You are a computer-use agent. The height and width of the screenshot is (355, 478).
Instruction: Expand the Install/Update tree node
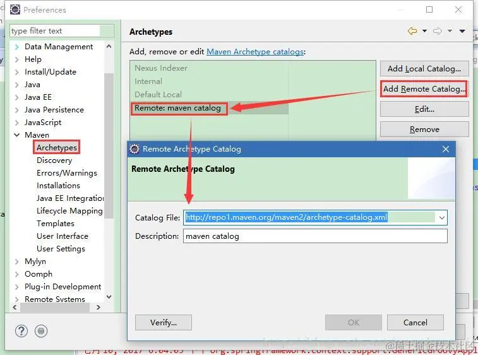click(x=17, y=72)
